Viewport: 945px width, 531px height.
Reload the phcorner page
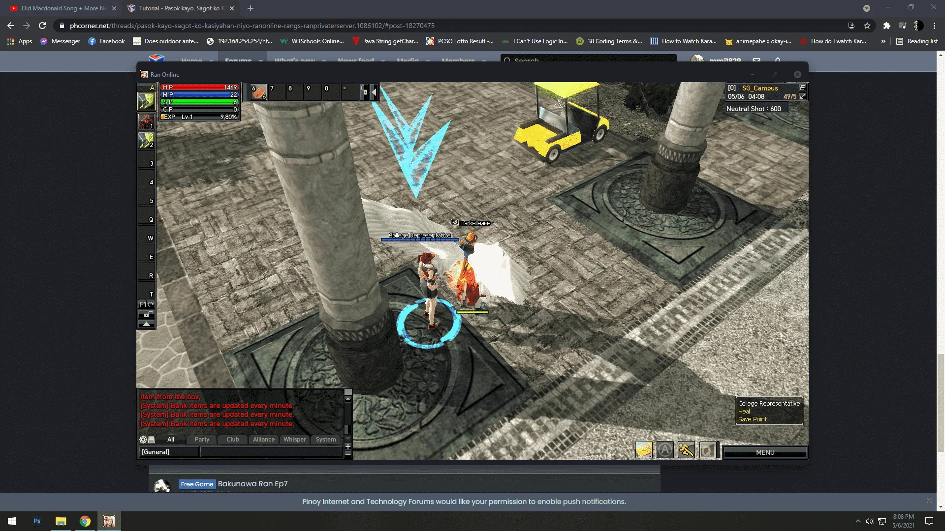point(42,26)
